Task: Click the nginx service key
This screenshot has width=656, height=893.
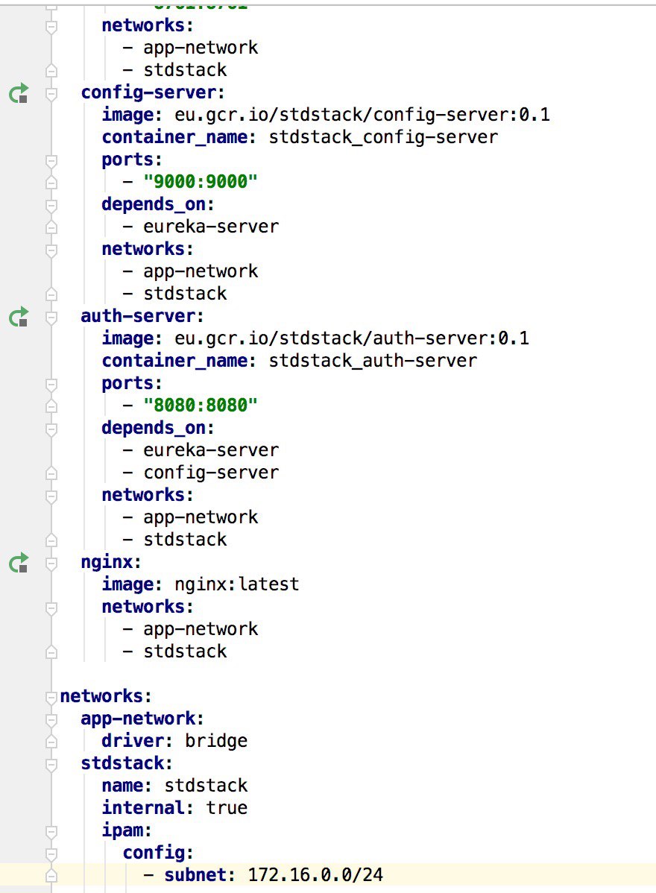Action: [110, 563]
